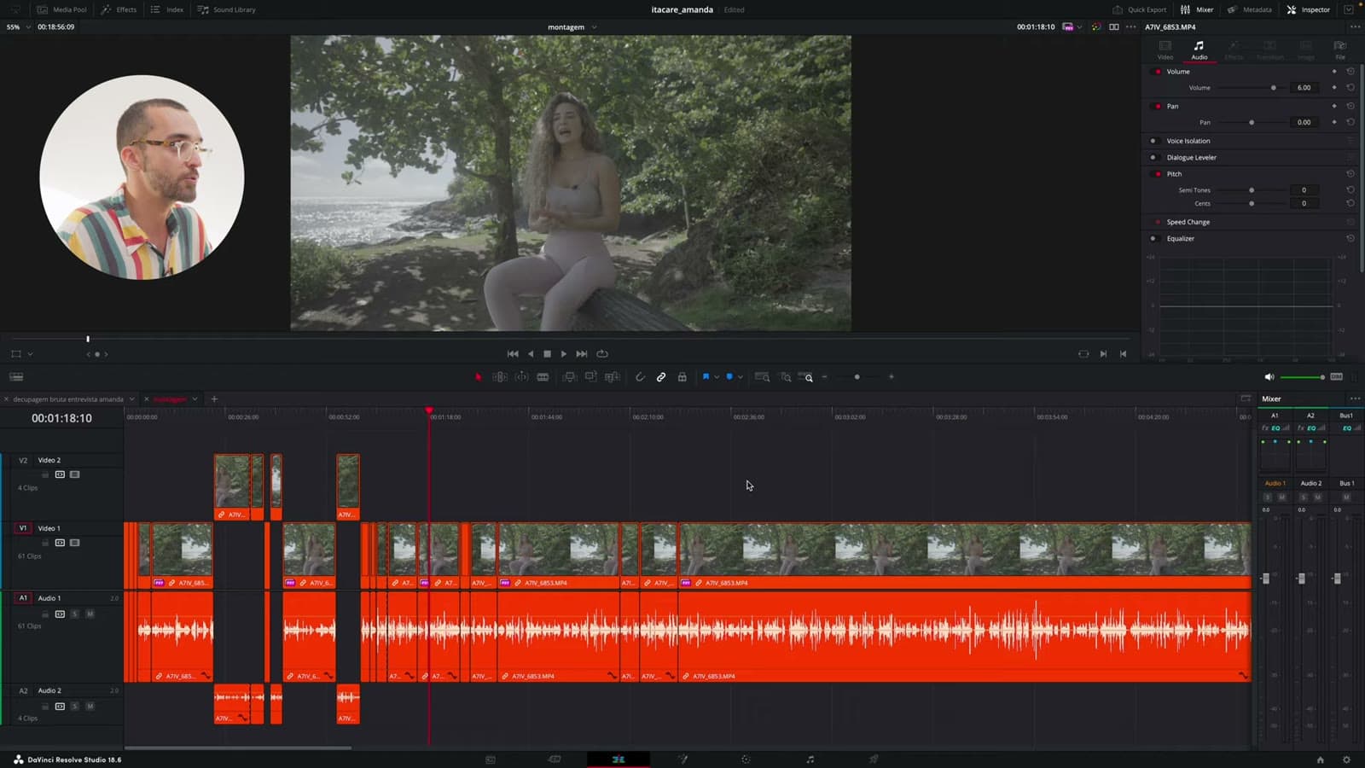Toggle the Volume section switch
The image size is (1365, 768).
coord(1158,72)
